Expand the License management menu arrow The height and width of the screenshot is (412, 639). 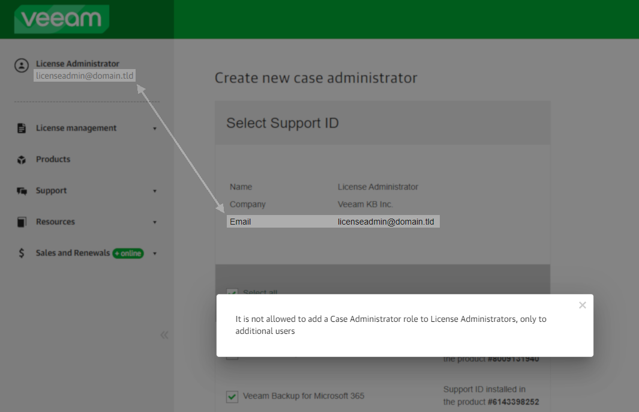(154, 129)
